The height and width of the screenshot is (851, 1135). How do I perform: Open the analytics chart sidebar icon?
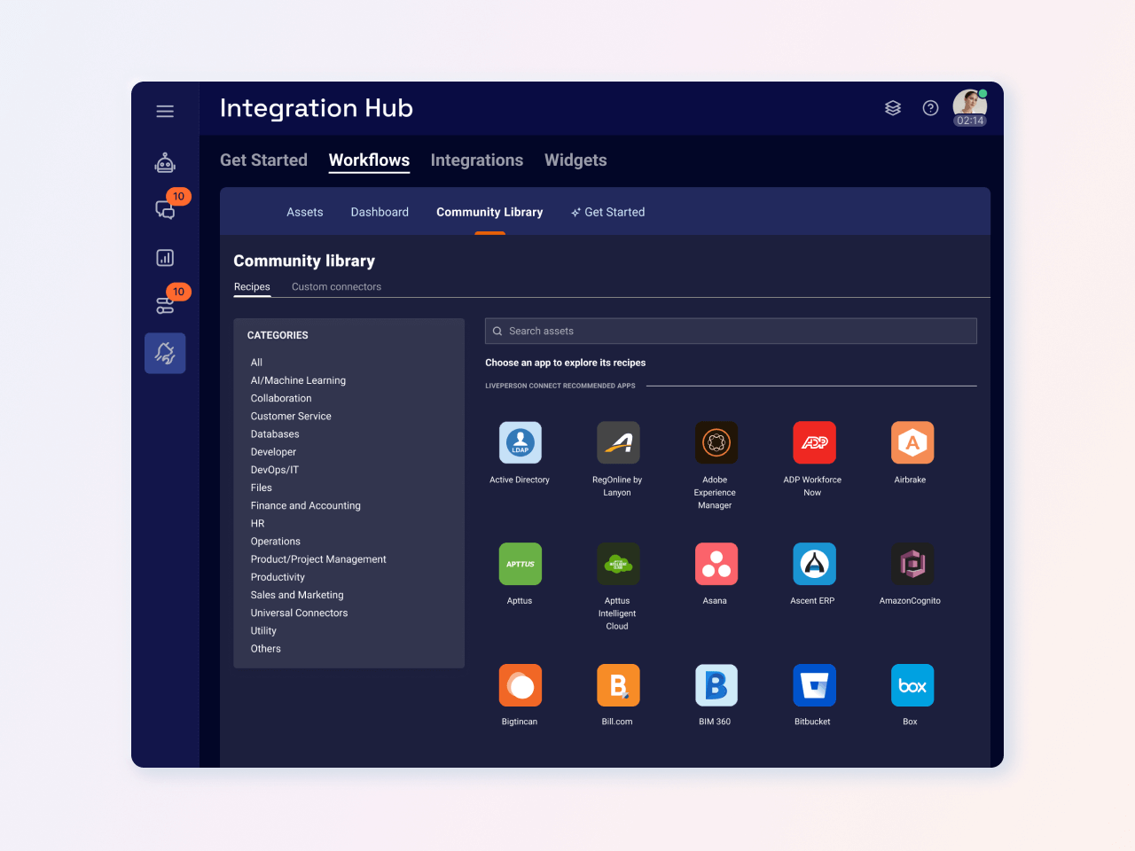click(x=165, y=258)
